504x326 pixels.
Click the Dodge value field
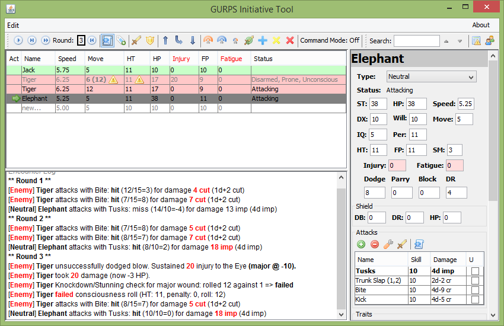point(375,193)
